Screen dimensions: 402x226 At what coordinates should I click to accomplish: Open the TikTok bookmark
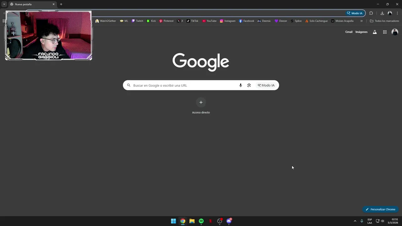(192, 21)
